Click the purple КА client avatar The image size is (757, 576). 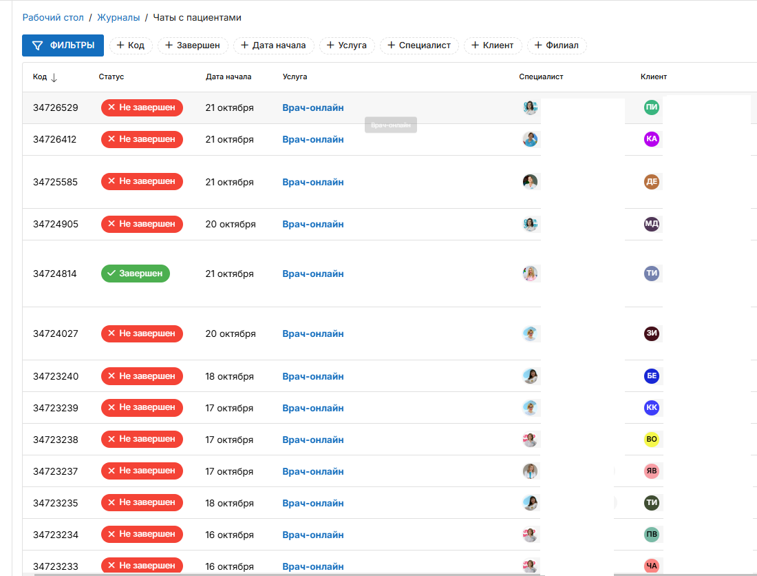pyautogui.click(x=651, y=139)
